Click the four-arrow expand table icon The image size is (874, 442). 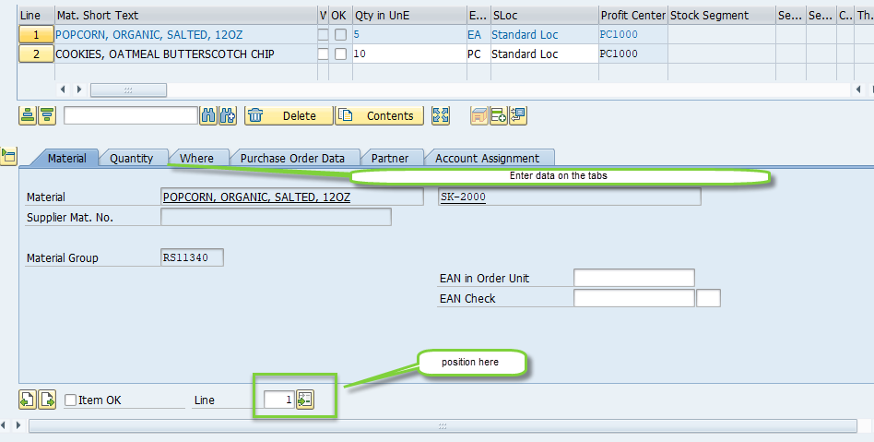tap(441, 115)
